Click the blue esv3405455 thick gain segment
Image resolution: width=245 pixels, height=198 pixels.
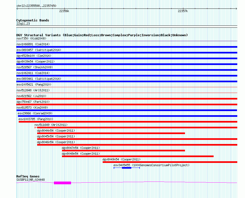pyautogui.click(x=127, y=168)
